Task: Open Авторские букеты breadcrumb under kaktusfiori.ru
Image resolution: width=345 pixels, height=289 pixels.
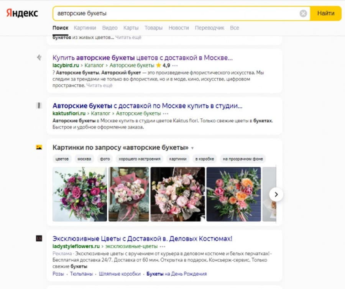Action: pos(138,113)
